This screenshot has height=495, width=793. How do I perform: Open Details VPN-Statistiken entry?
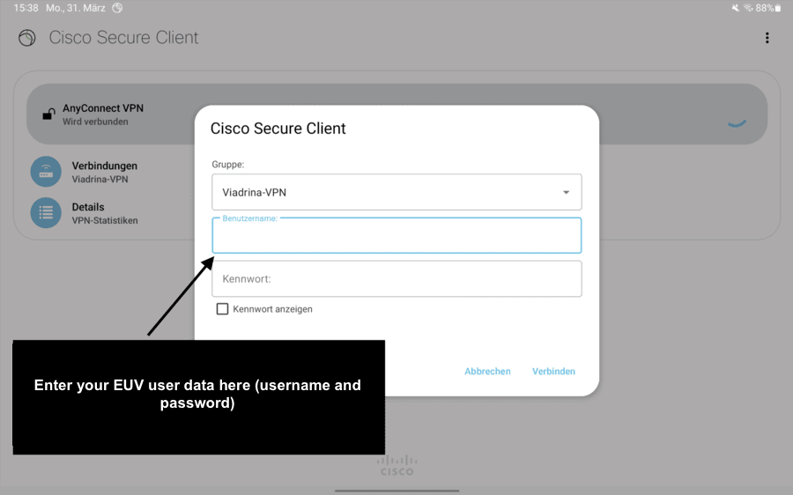(x=104, y=213)
